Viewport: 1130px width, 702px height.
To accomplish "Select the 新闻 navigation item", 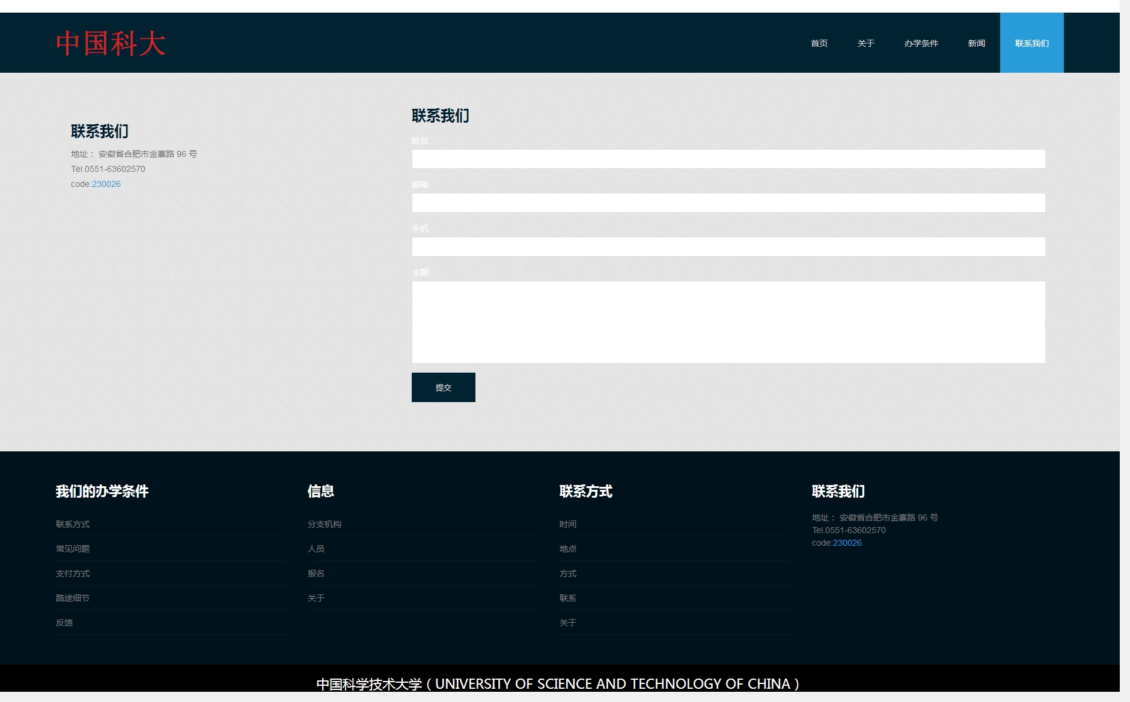I will tap(976, 43).
